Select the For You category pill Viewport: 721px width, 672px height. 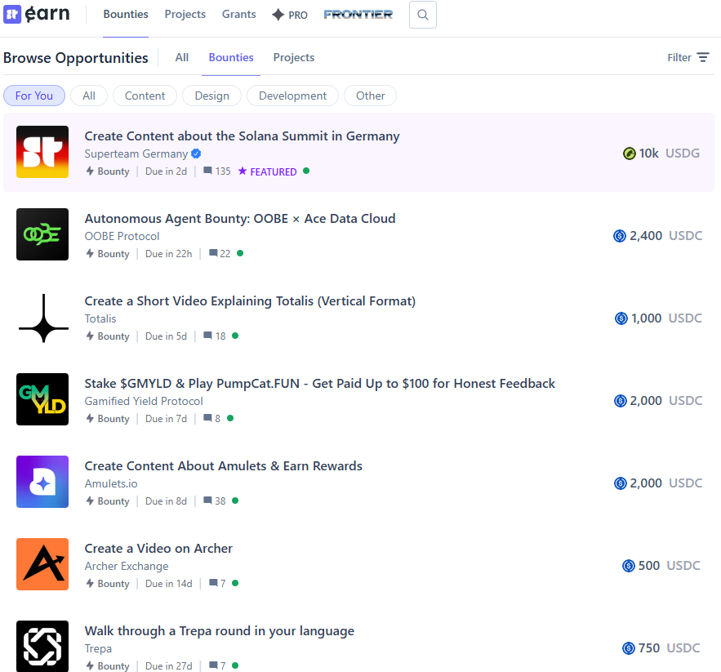[34, 96]
